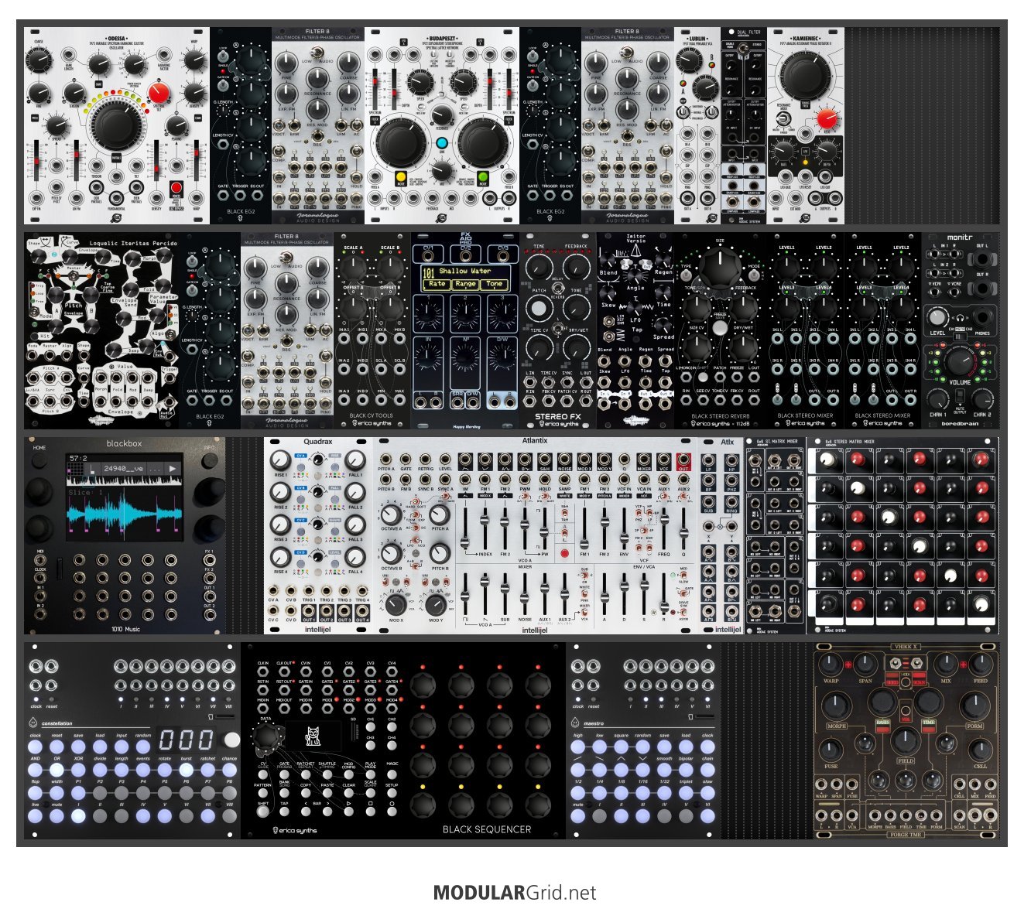Click the Warp knob on VHIKK X

[x=831, y=664]
